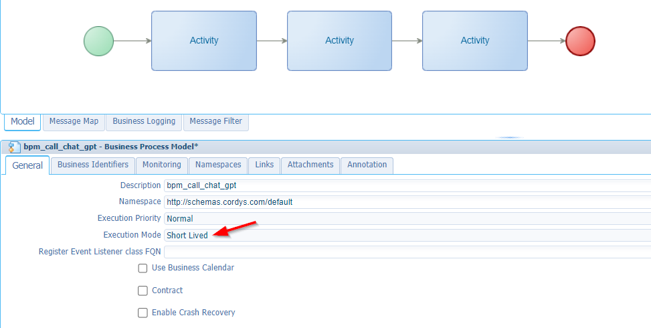Select the third Activity box
The image size is (651, 328).
point(475,41)
